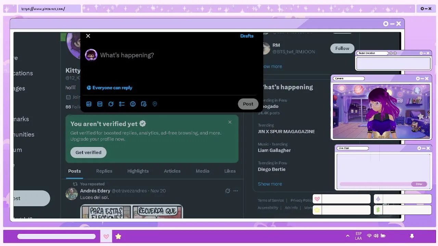Click the yellow star alert widget

(x=342, y=210)
